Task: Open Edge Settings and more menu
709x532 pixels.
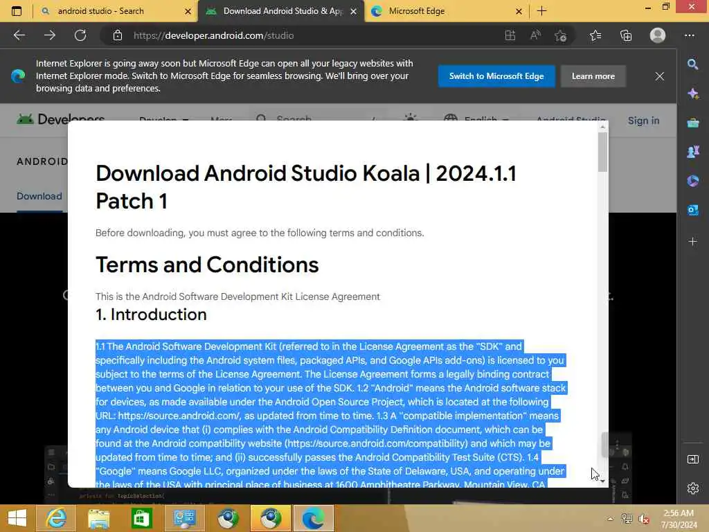Action: [689, 35]
